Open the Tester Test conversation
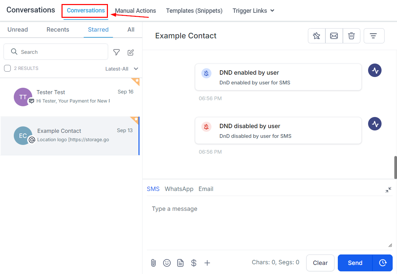 pos(70,97)
